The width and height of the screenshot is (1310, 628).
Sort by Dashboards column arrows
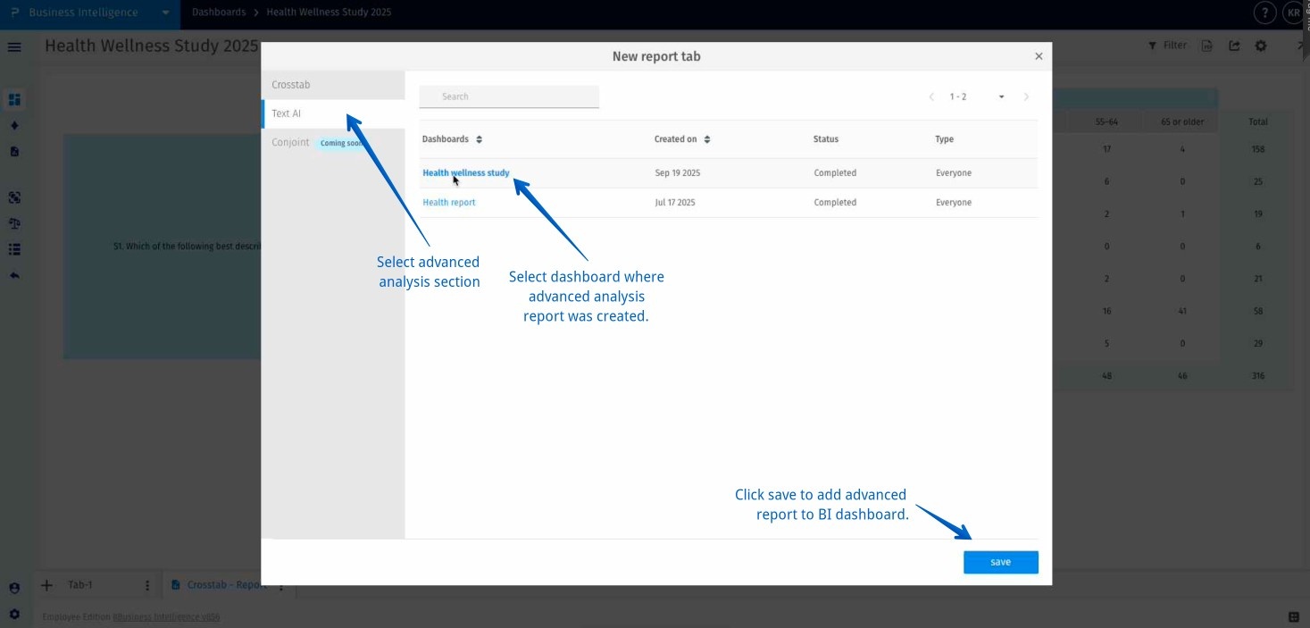(479, 139)
